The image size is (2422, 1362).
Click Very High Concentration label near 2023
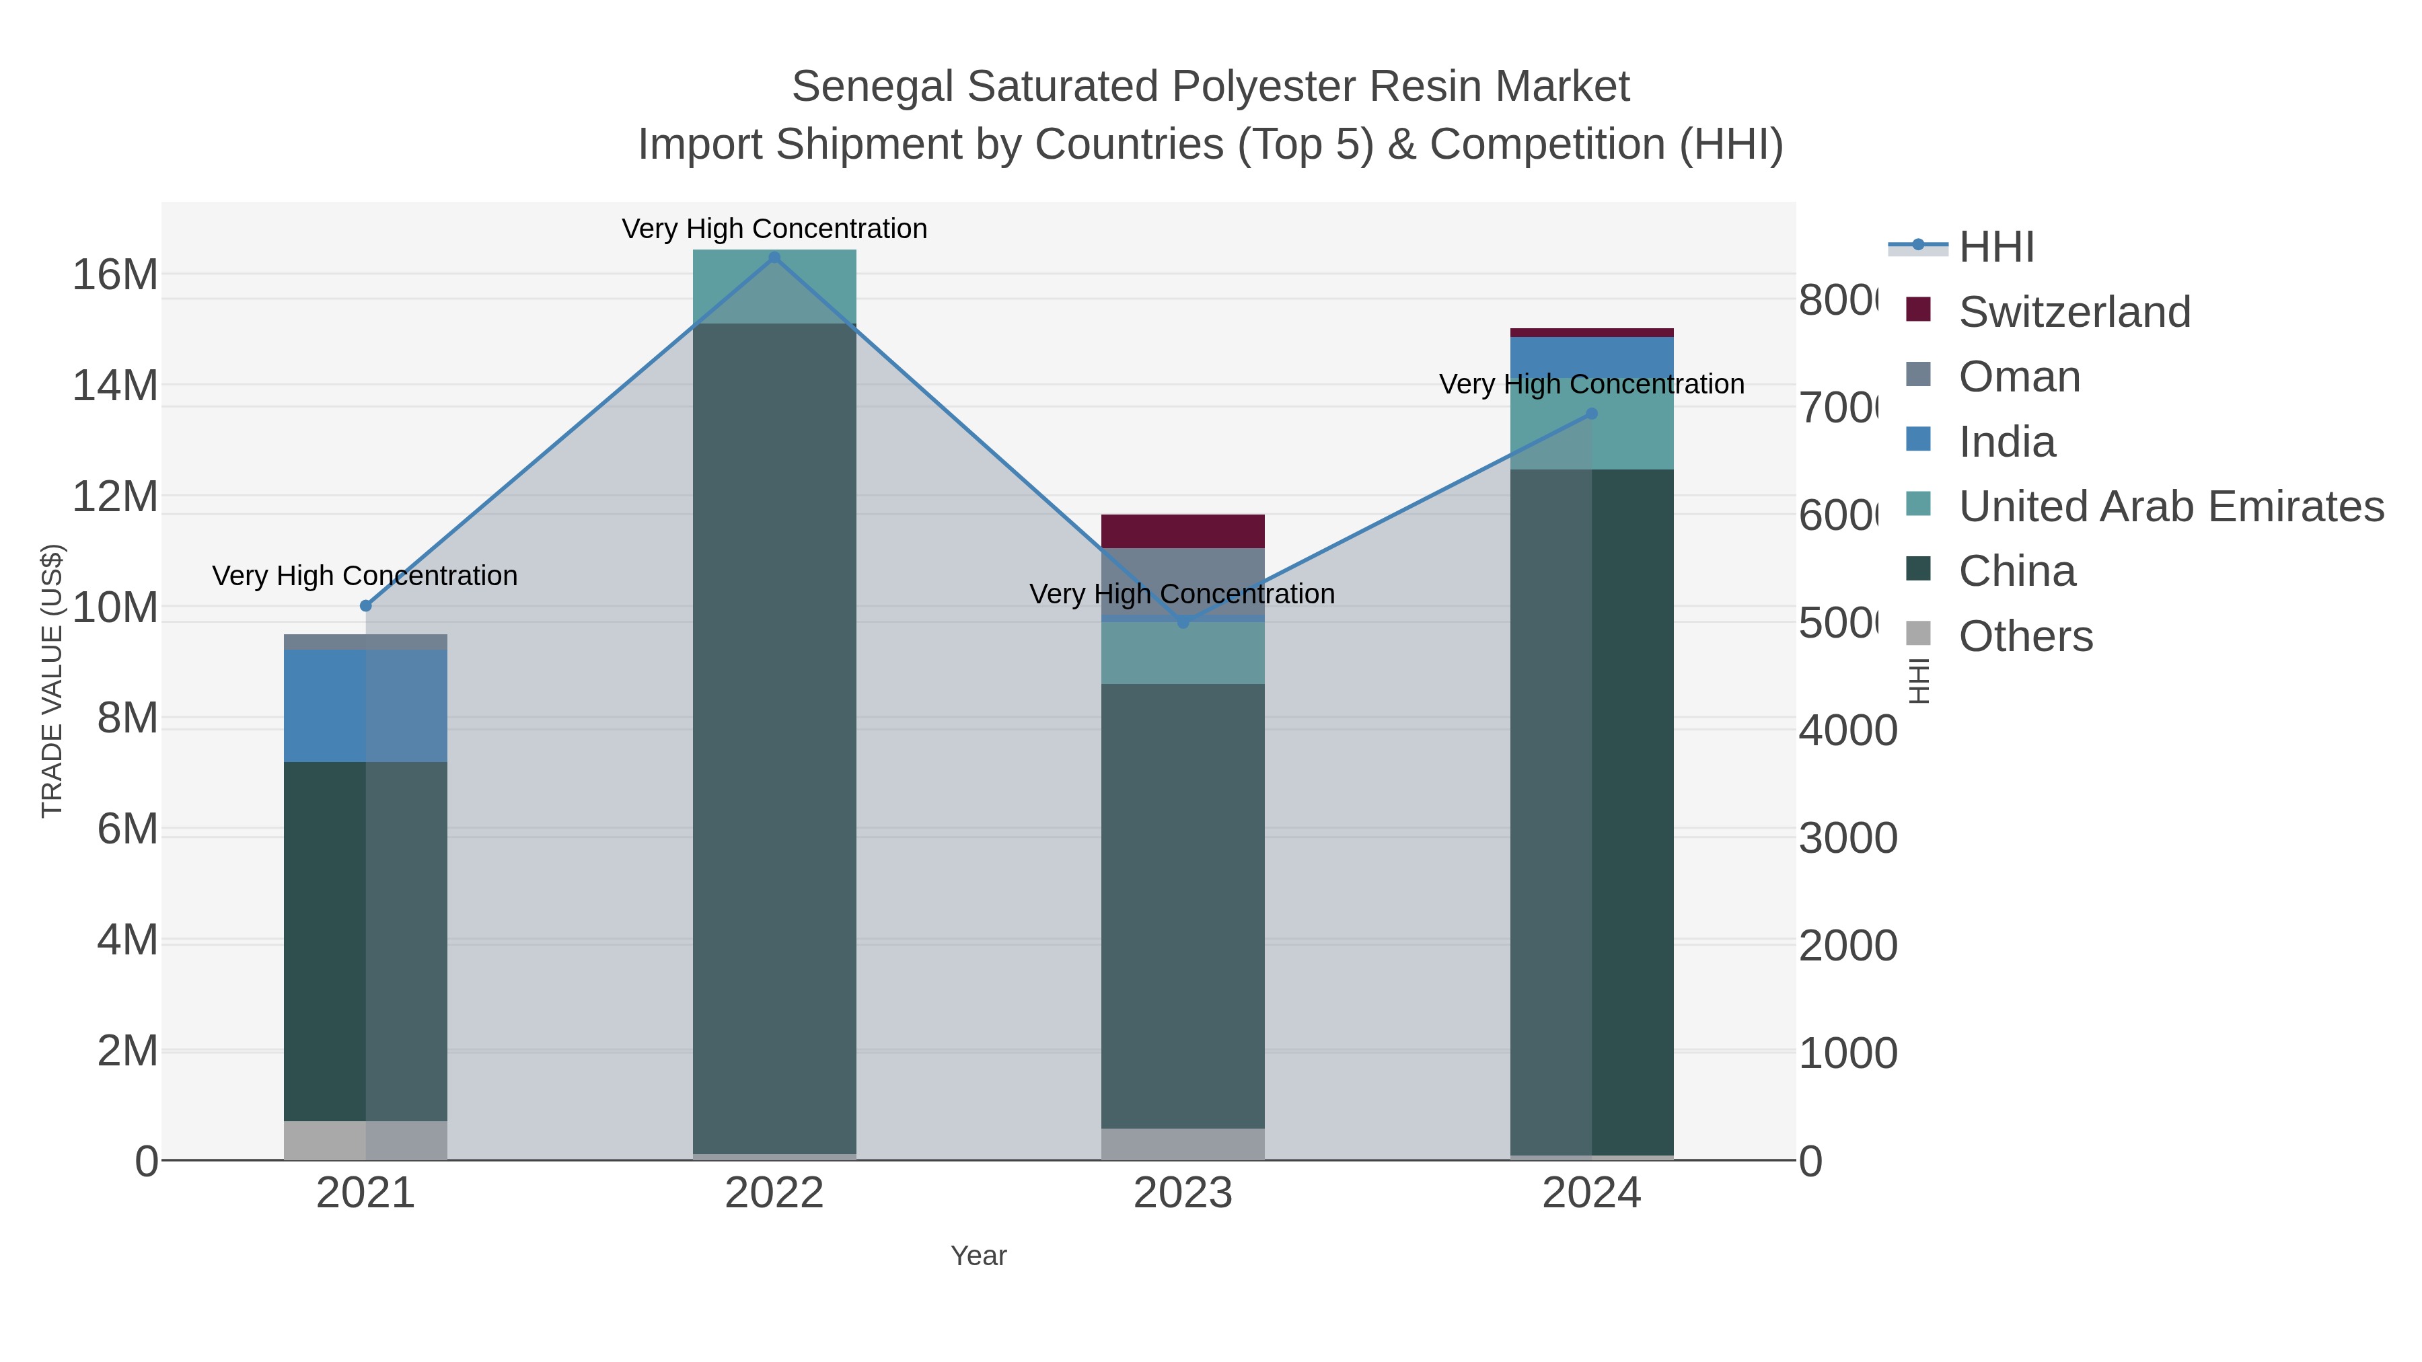(x=1182, y=594)
